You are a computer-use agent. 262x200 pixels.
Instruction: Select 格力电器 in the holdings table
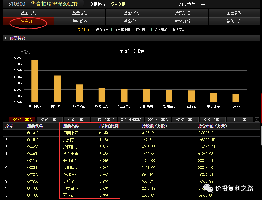pyautogui.click(x=71, y=154)
